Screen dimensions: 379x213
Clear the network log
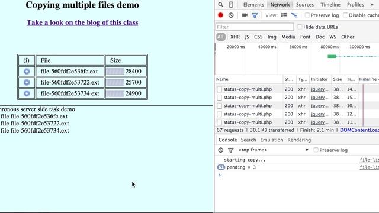pyautogui.click(x=231, y=15)
